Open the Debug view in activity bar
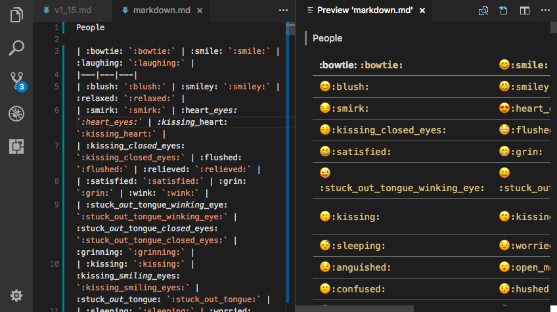The image size is (557, 312). (16, 114)
